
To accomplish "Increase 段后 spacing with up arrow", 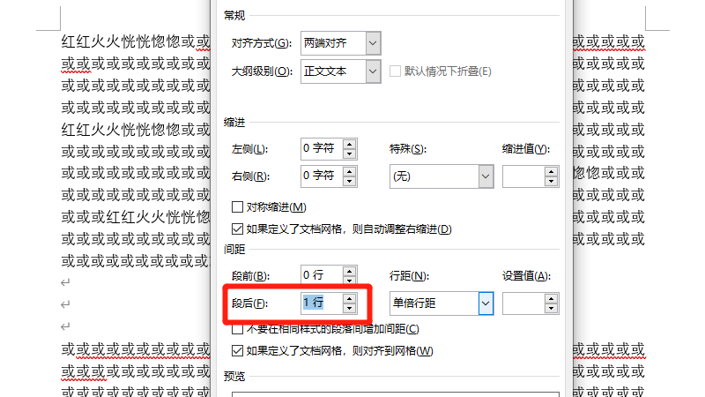I will pyautogui.click(x=350, y=298).
